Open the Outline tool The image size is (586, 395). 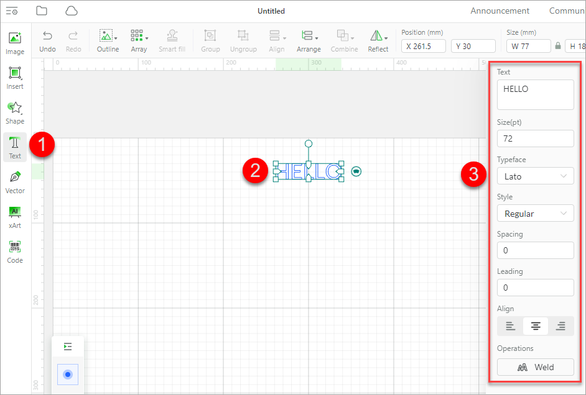108,40
